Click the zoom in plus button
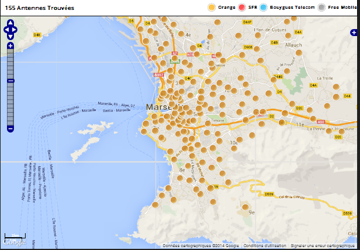The width and height of the screenshot is (360, 250). click(10, 45)
